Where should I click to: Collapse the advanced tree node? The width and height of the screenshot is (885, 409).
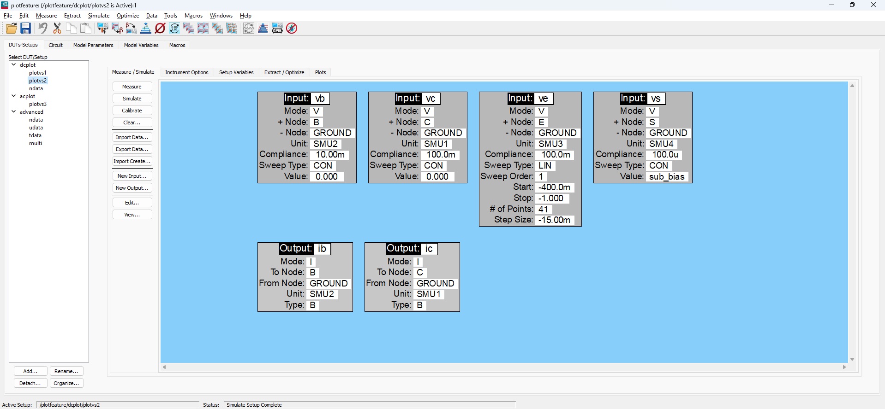coord(14,112)
